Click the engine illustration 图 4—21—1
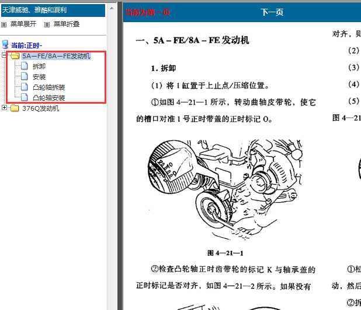Image resolution: width=361 pixels, height=310 pixels. [x=225, y=189]
